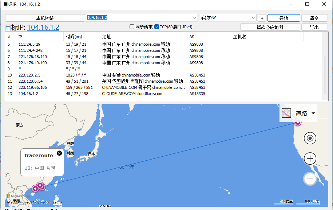
Task: Click the AS13335 cell
Action: [197, 94]
